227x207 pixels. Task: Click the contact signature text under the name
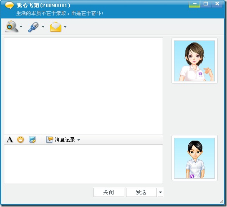pyautogui.click(x=60, y=13)
